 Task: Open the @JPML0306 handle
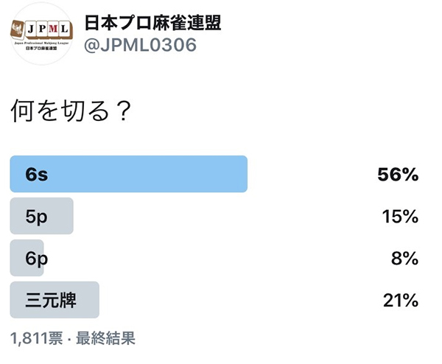click(142, 46)
